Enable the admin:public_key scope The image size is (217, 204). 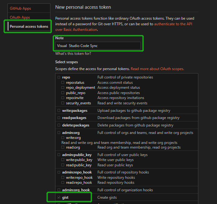[59, 155]
